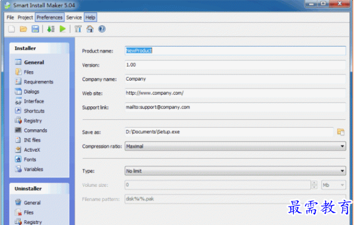Open the Project menu

(x=25, y=17)
